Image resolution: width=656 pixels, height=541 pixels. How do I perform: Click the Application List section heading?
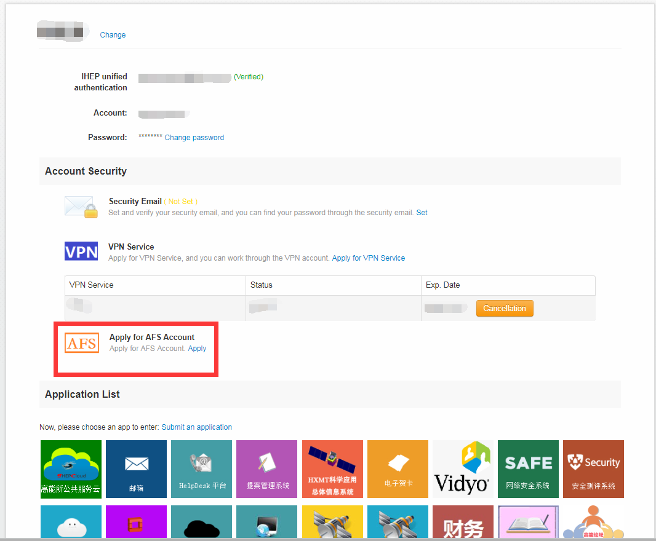[x=82, y=394]
